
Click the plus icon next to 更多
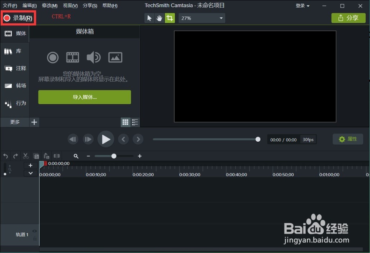[34, 122]
